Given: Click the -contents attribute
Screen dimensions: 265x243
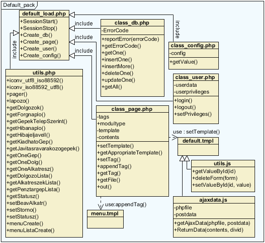Looking at the screenshot, I should tap(108, 137).
